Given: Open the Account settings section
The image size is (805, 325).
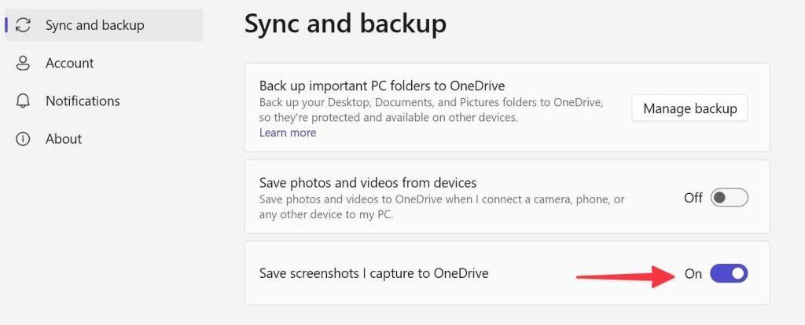Looking at the screenshot, I should 69,63.
